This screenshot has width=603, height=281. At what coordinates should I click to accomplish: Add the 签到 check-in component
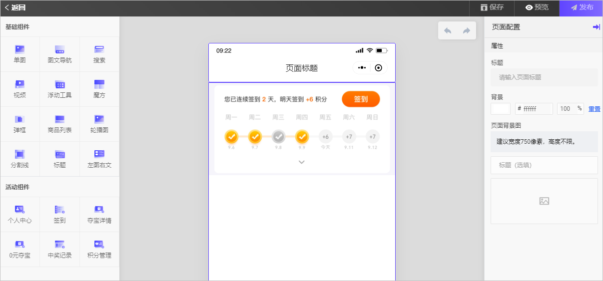(59, 215)
